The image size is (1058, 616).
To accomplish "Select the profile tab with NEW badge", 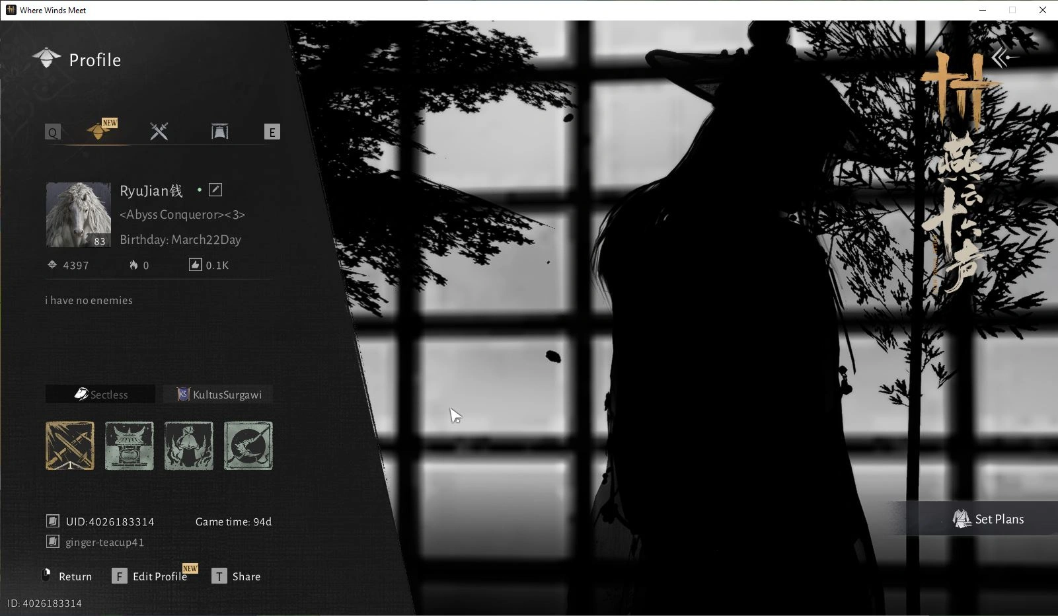I will pos(98,132).
